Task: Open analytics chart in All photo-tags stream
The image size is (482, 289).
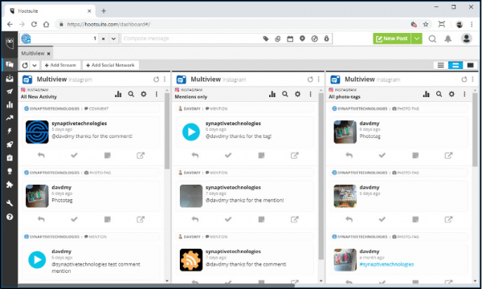Action: [x=426, y=94]
